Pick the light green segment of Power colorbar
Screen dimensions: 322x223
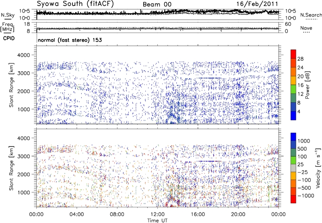pyautogui.click(x=293, y=89)
